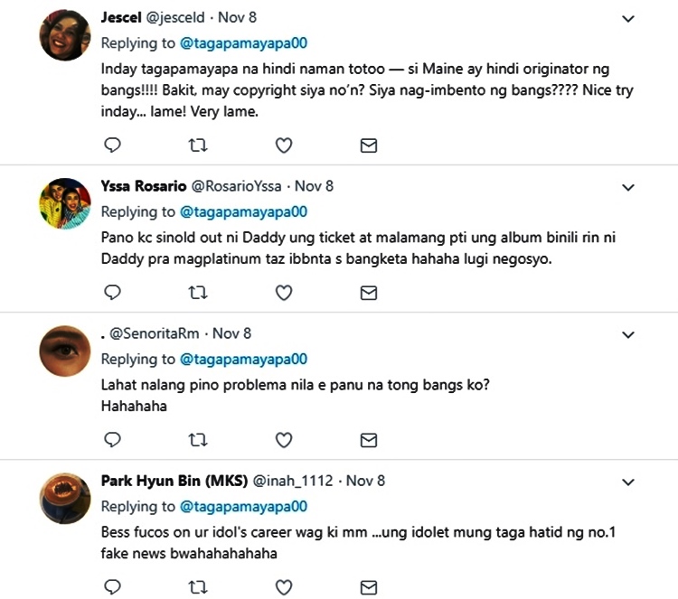Viewport: 678px width, 599px height.
Task: Send Jescel's tweet via direct message
Action: coord(369,145)
